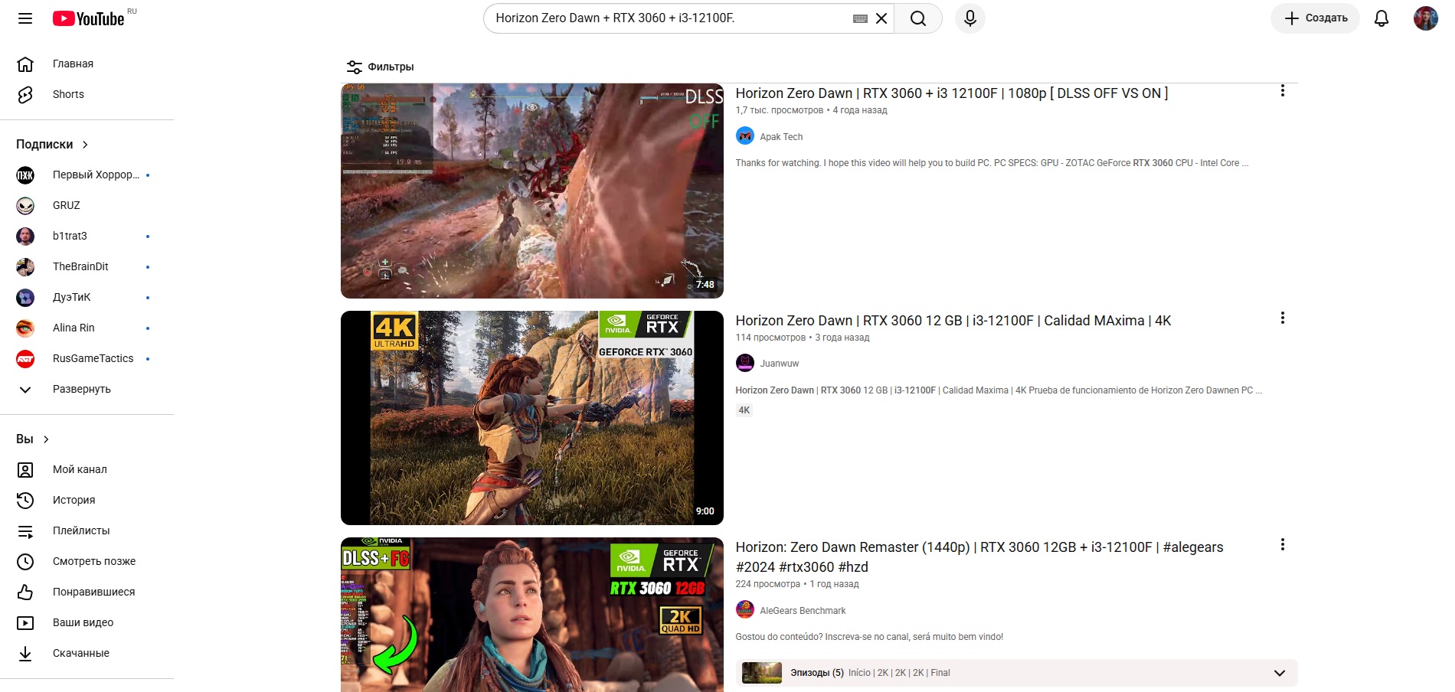
Task: Play the DLSS+FG Remaster video thumbnail
Action: [x=532, y=615]
